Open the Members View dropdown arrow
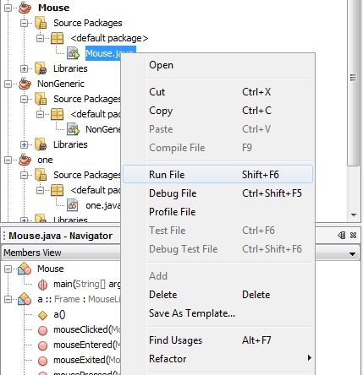 352,253
